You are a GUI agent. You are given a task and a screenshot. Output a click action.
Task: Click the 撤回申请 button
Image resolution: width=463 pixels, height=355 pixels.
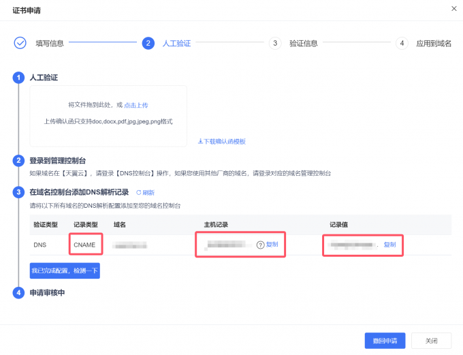tap(385, 341)
